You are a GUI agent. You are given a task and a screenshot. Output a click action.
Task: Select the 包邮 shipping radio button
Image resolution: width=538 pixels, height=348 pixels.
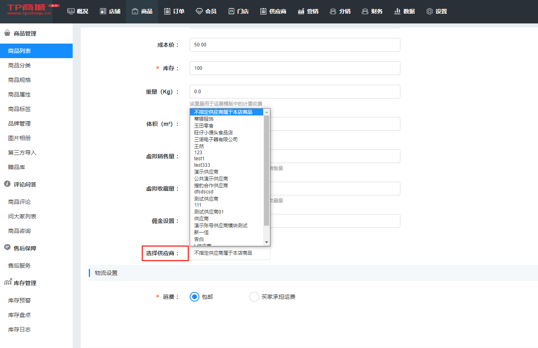[x=195, y=297]
